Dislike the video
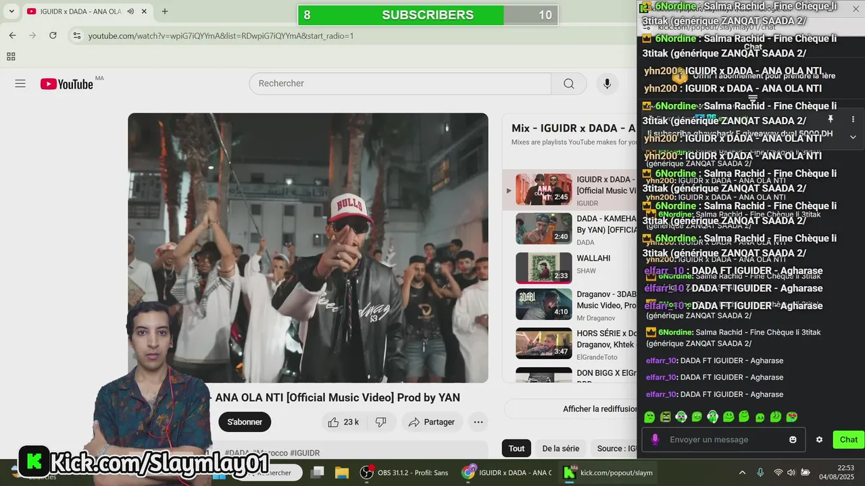This screenshot has height=486, width=865. point(380,422)
